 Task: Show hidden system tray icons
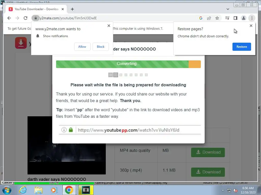223,190
